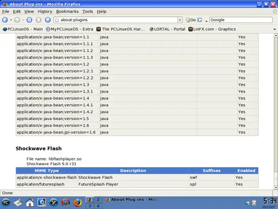Click the scrollbar up arrow
Viewport: 278px width, 209px height.
tap(275, 35)
